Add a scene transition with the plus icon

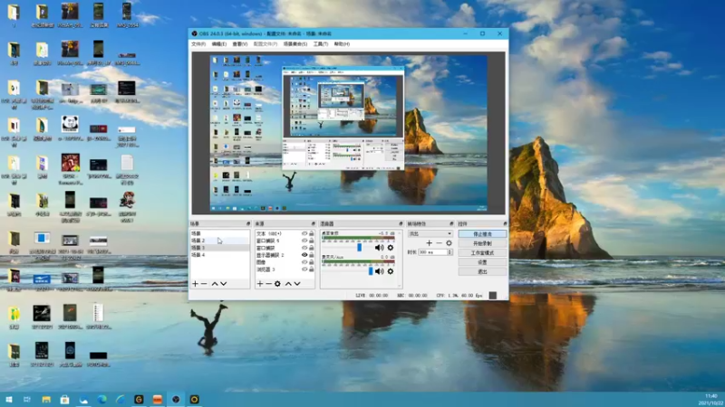tap(429, 243)
